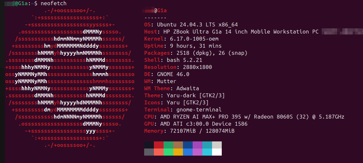Click the CPU line with AMD RYZEN AI MAX+
This screenshot has width=363, height=163.
[244, 117]
